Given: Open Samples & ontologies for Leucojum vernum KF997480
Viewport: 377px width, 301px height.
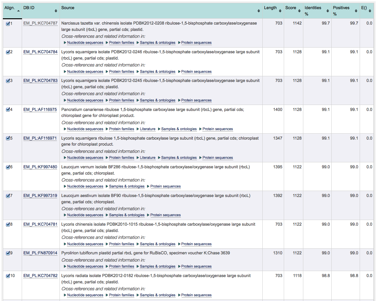Looking at the screenshot, I should click(x=127, y=186).
